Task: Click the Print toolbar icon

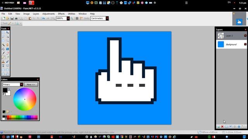Action: tap(16, 18)
